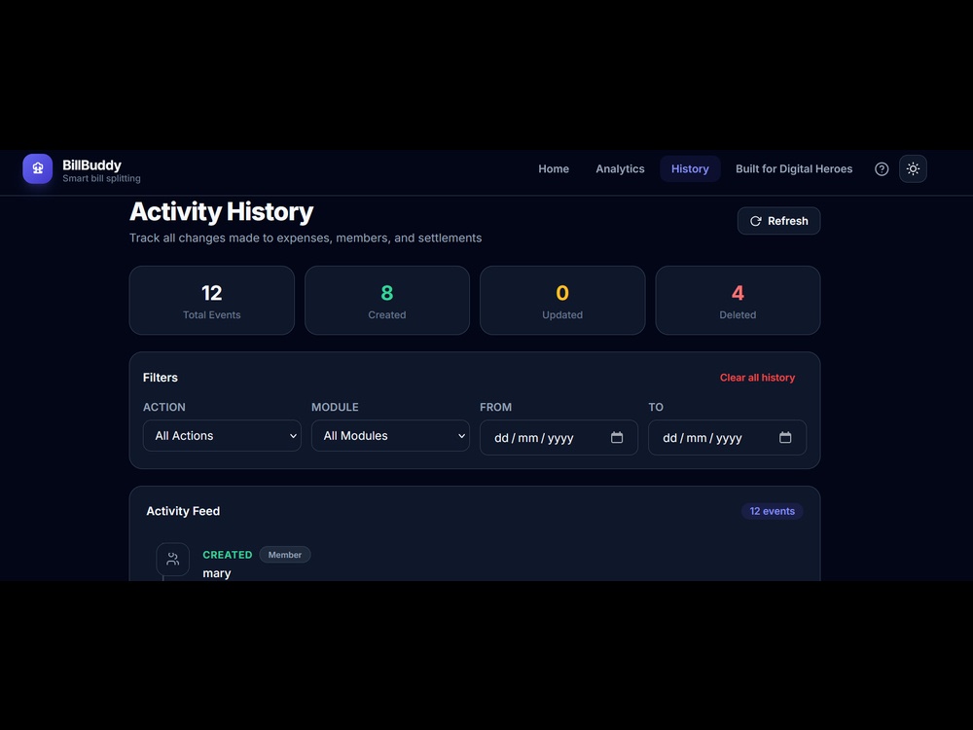Click the Member tag on mary entry

click(285, 555)
